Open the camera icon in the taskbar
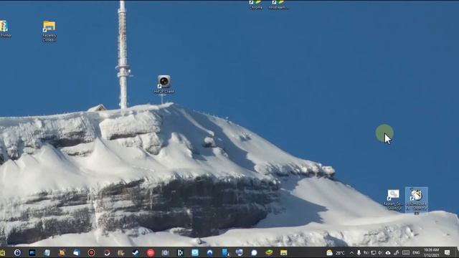Viewport: 459px width, 258px height. click(166, 252)
